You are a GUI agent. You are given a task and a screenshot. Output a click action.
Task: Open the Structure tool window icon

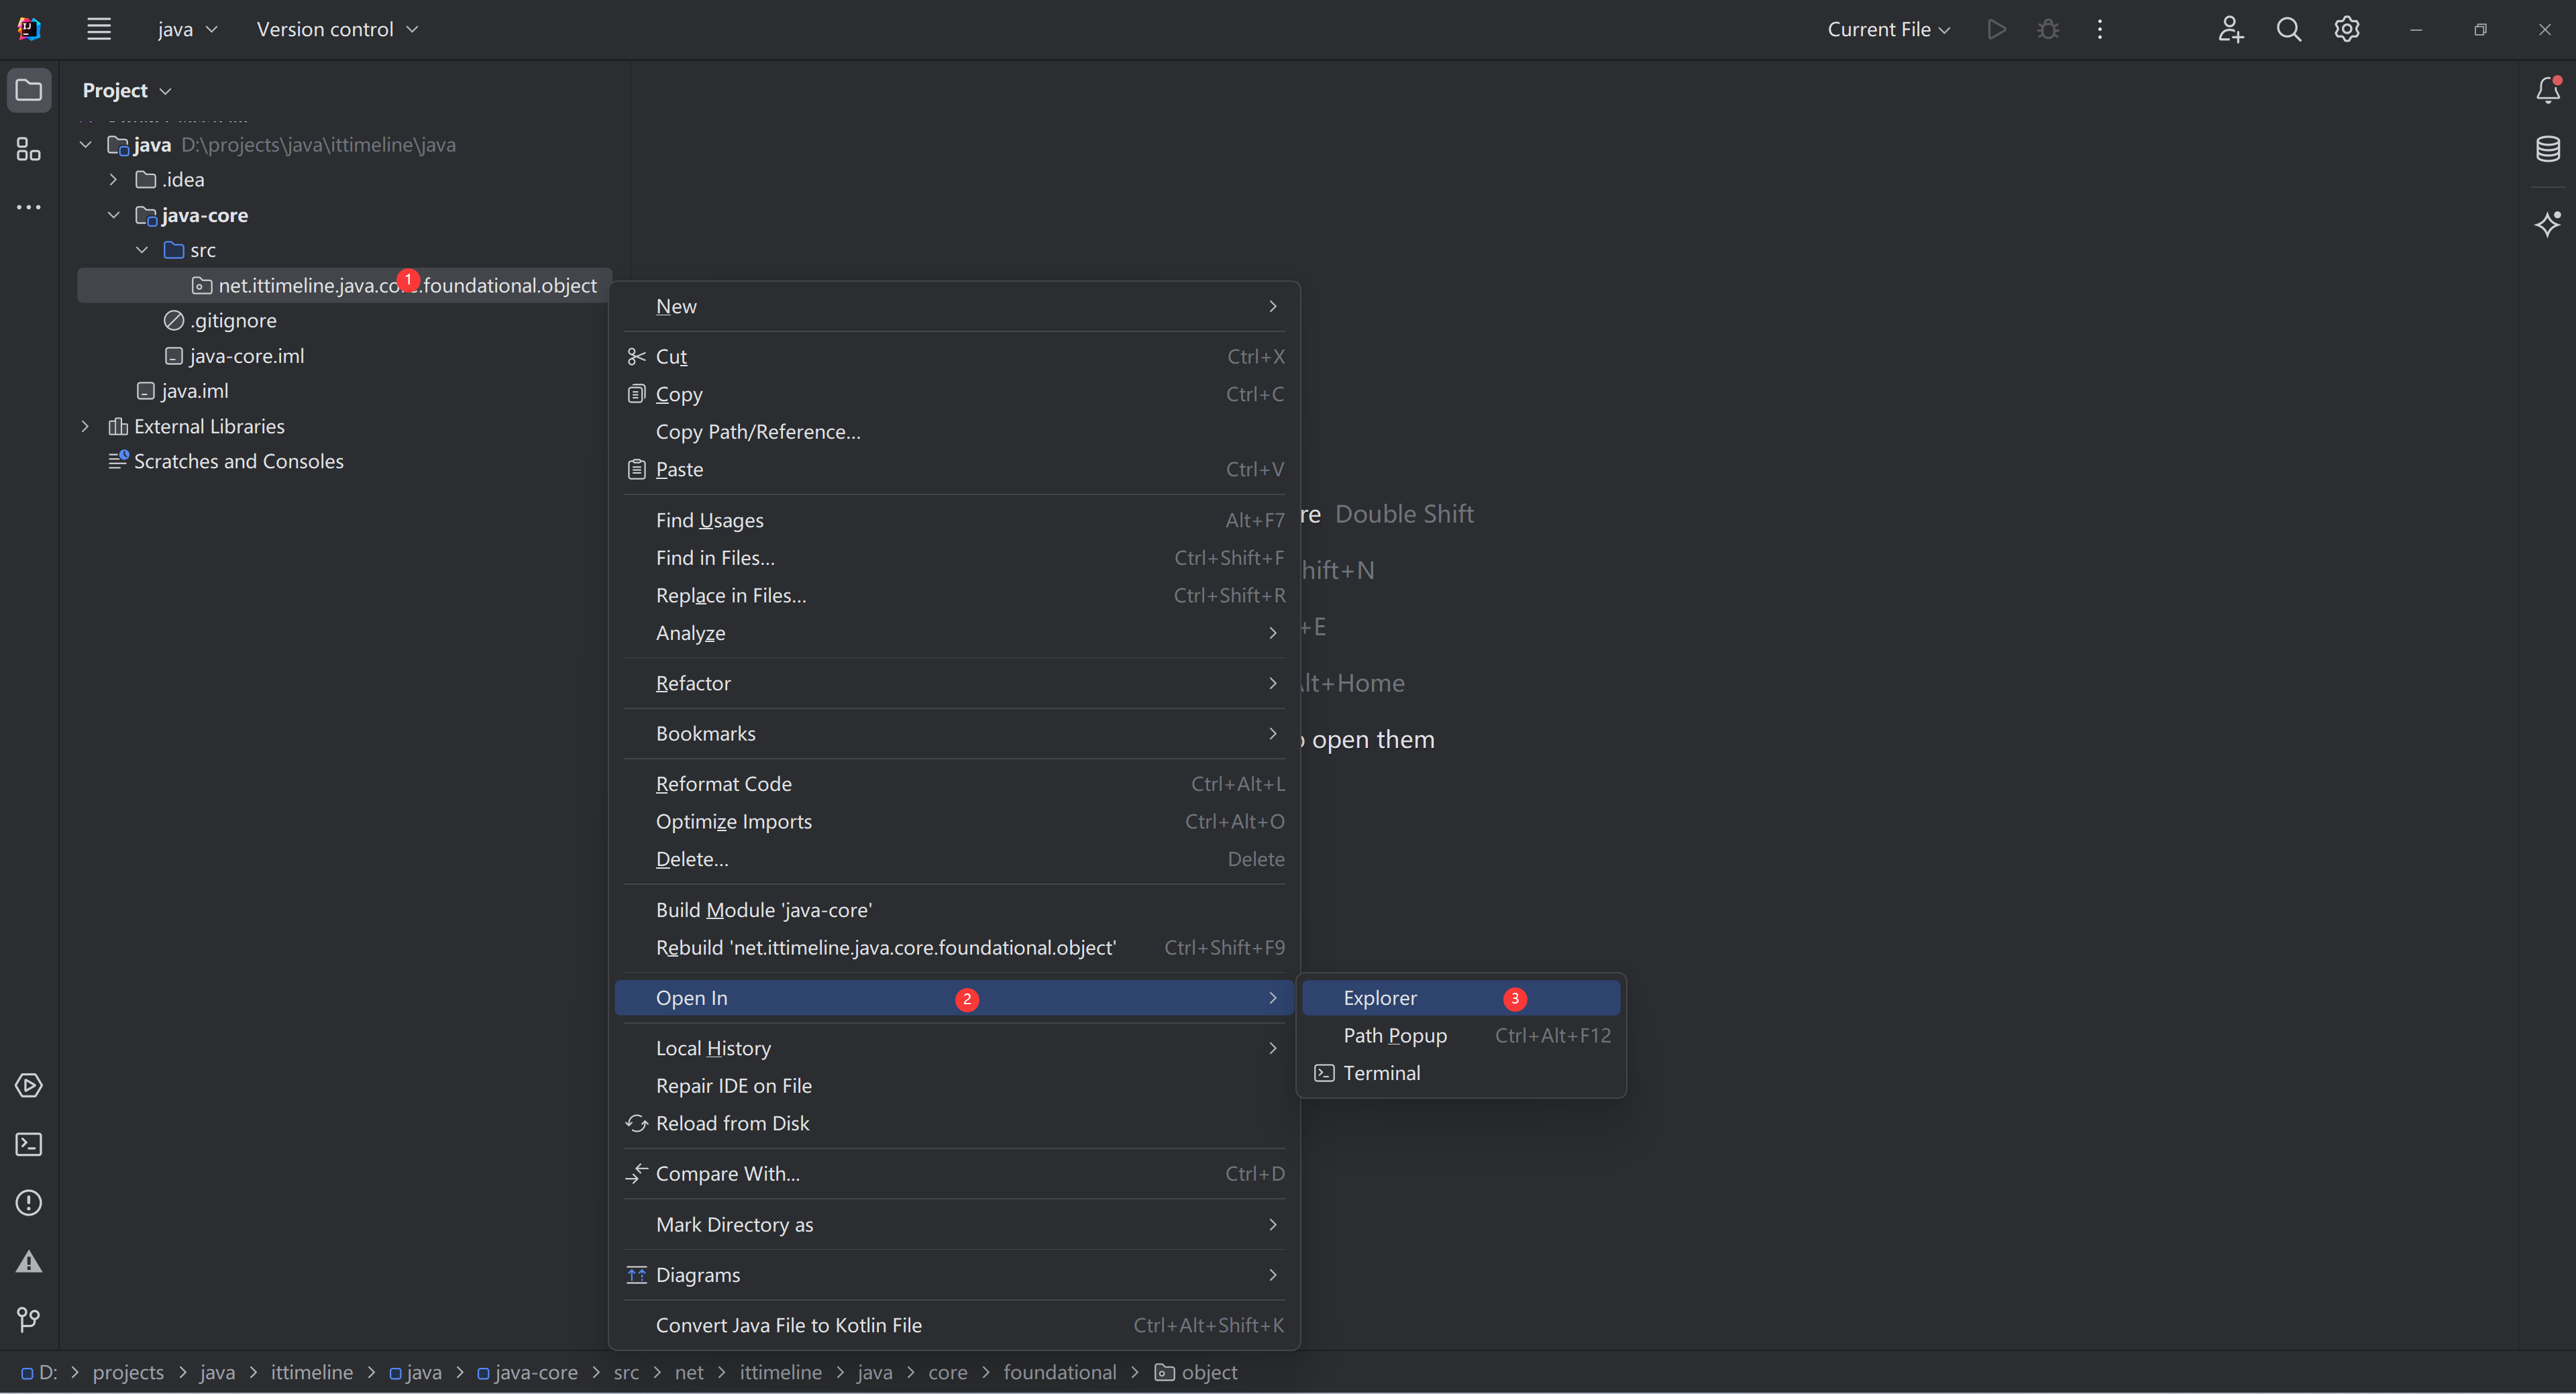point(29,149)
